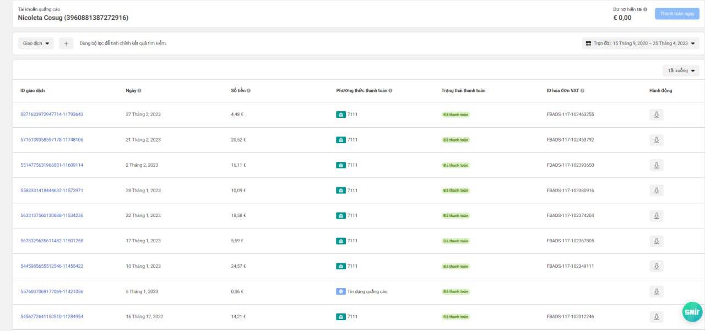
Task: Download receipt for 2 Tháng 2, 2023 transaction
Action: 656,165
